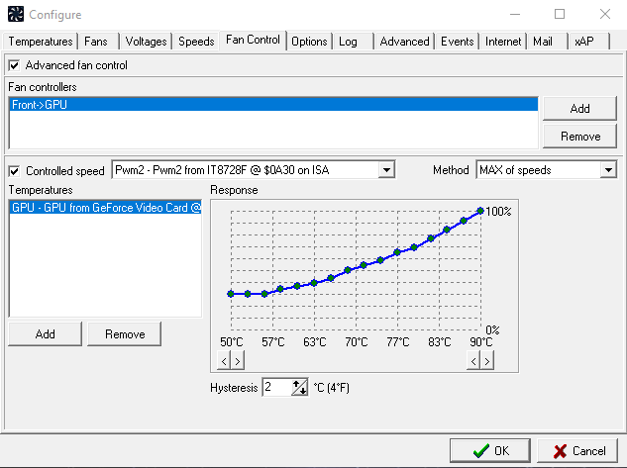
Task: Click Add next to Fan controllers list
Action: pos(579,108)
